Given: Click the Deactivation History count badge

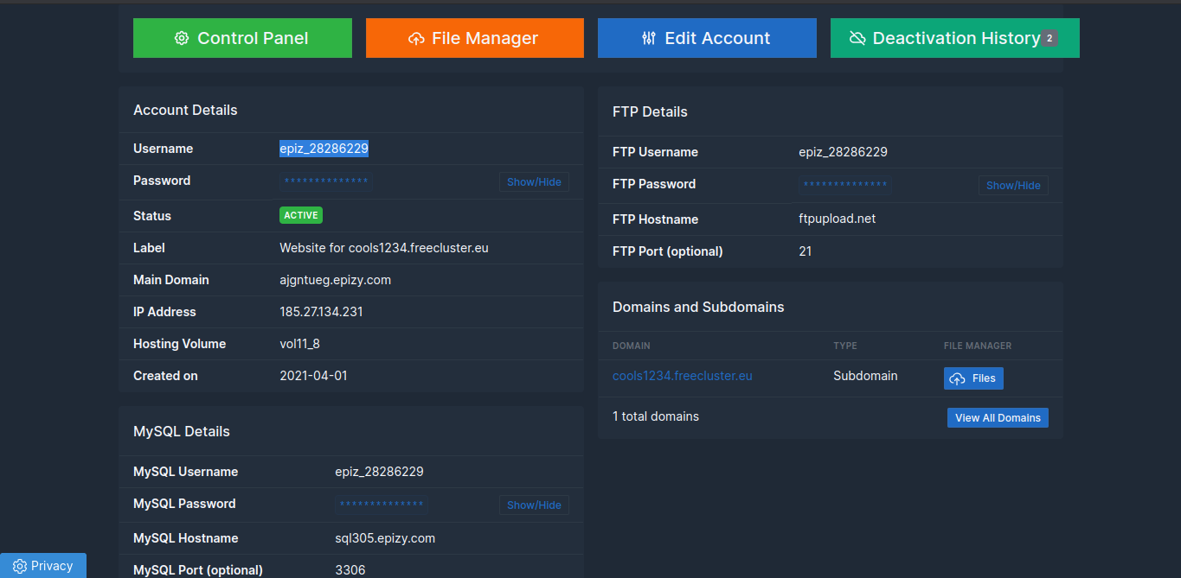Looking at the screenshot, I should [1049, 38].
